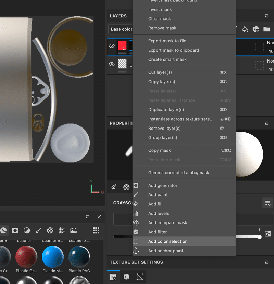The height and width of the screenshot is (284, 274).
Task: Select the environment image filter icon
Action: pos(73,230)
